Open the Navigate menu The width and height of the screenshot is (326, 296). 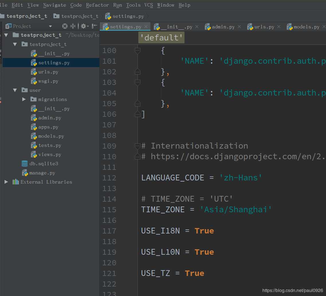pos(54,5)
